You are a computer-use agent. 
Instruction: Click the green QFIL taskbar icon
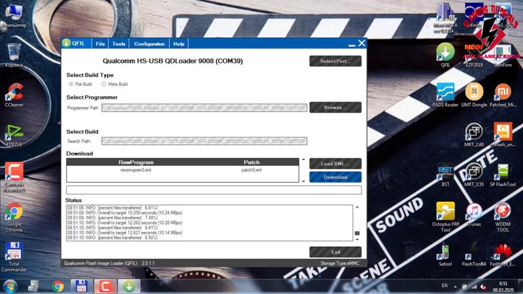(129, 286)
